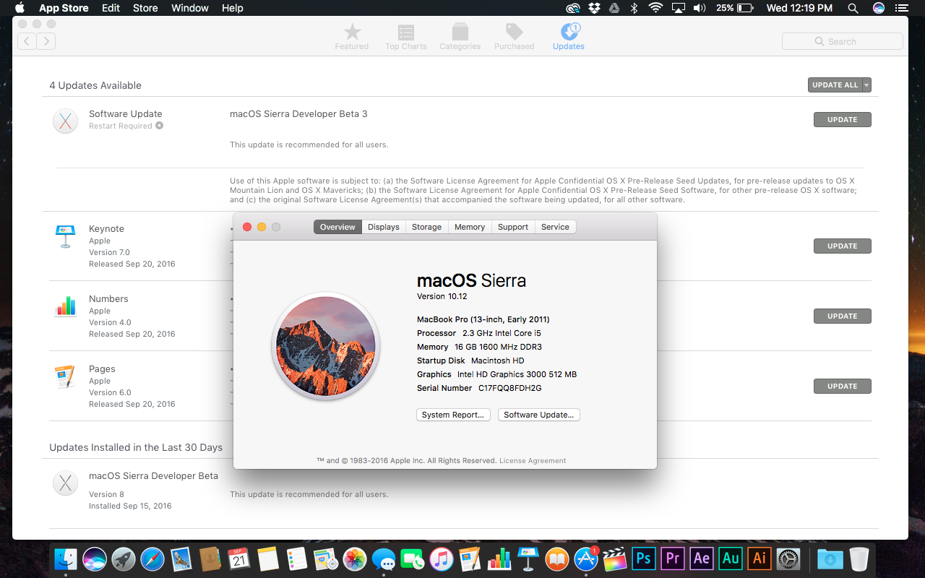Open System Preferences from the dock
The image size is (925, 578).
pyautogui.click(x=788, y=558)
